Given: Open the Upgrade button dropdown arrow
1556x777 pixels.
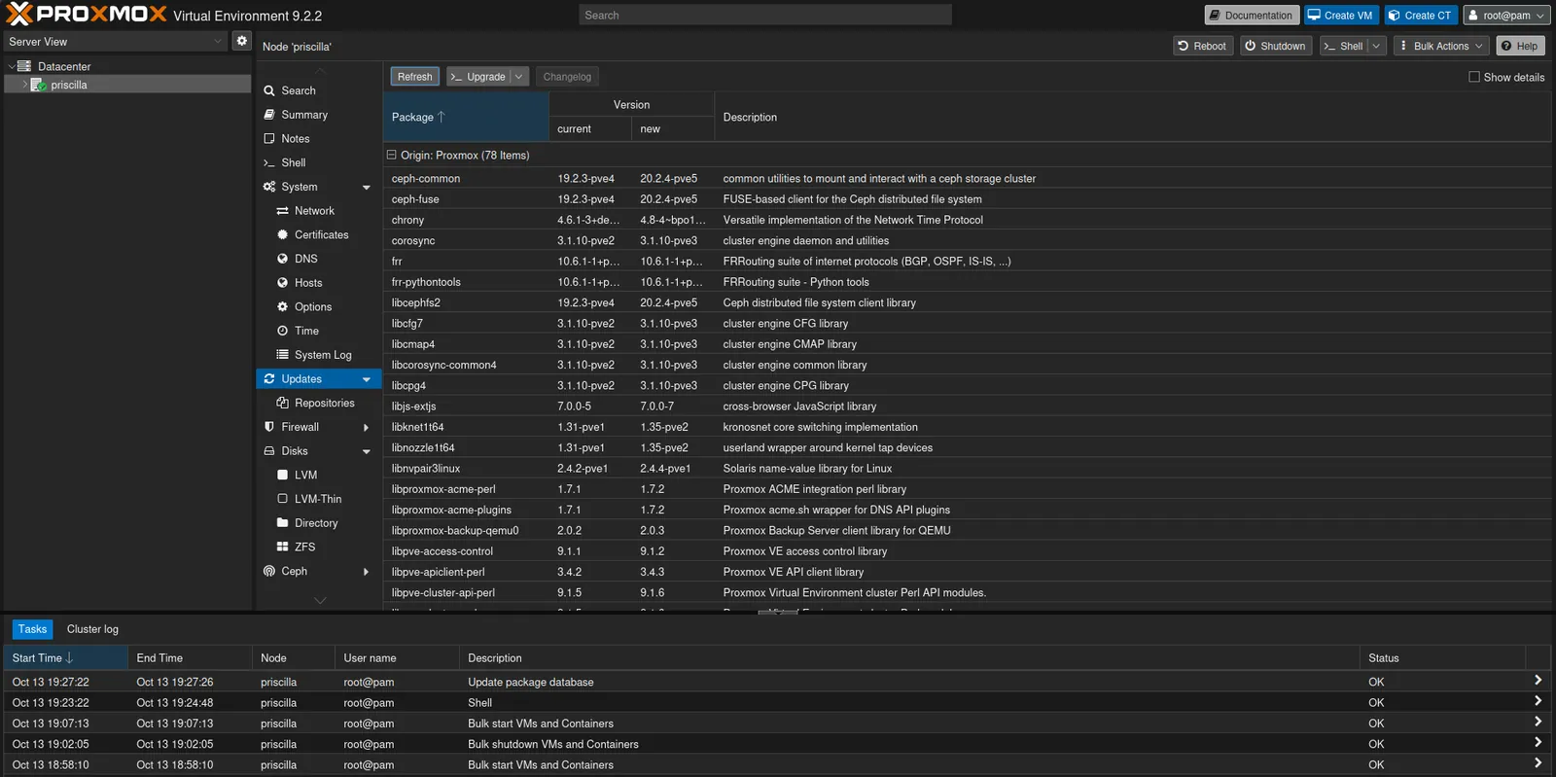Looking at the screenshot, I should pos(518,77).
